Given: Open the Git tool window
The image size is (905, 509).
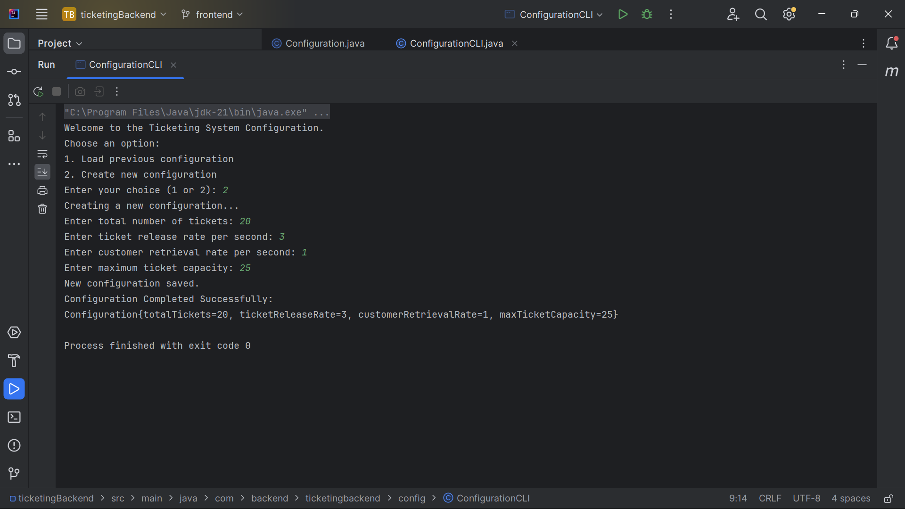Looking at the screenshot, I should 14,473.
